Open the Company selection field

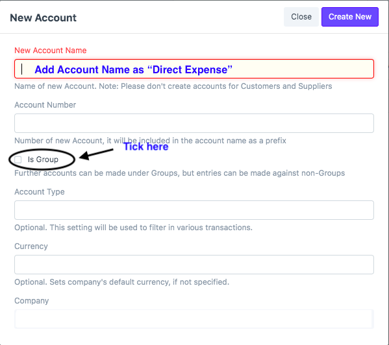(194, 319)
